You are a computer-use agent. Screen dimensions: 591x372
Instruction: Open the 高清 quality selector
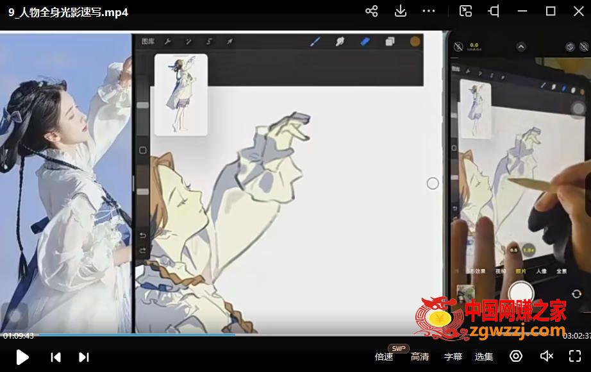pos(420,357)
